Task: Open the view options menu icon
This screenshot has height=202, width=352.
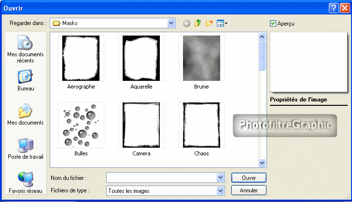Action: tap(222, 23)
